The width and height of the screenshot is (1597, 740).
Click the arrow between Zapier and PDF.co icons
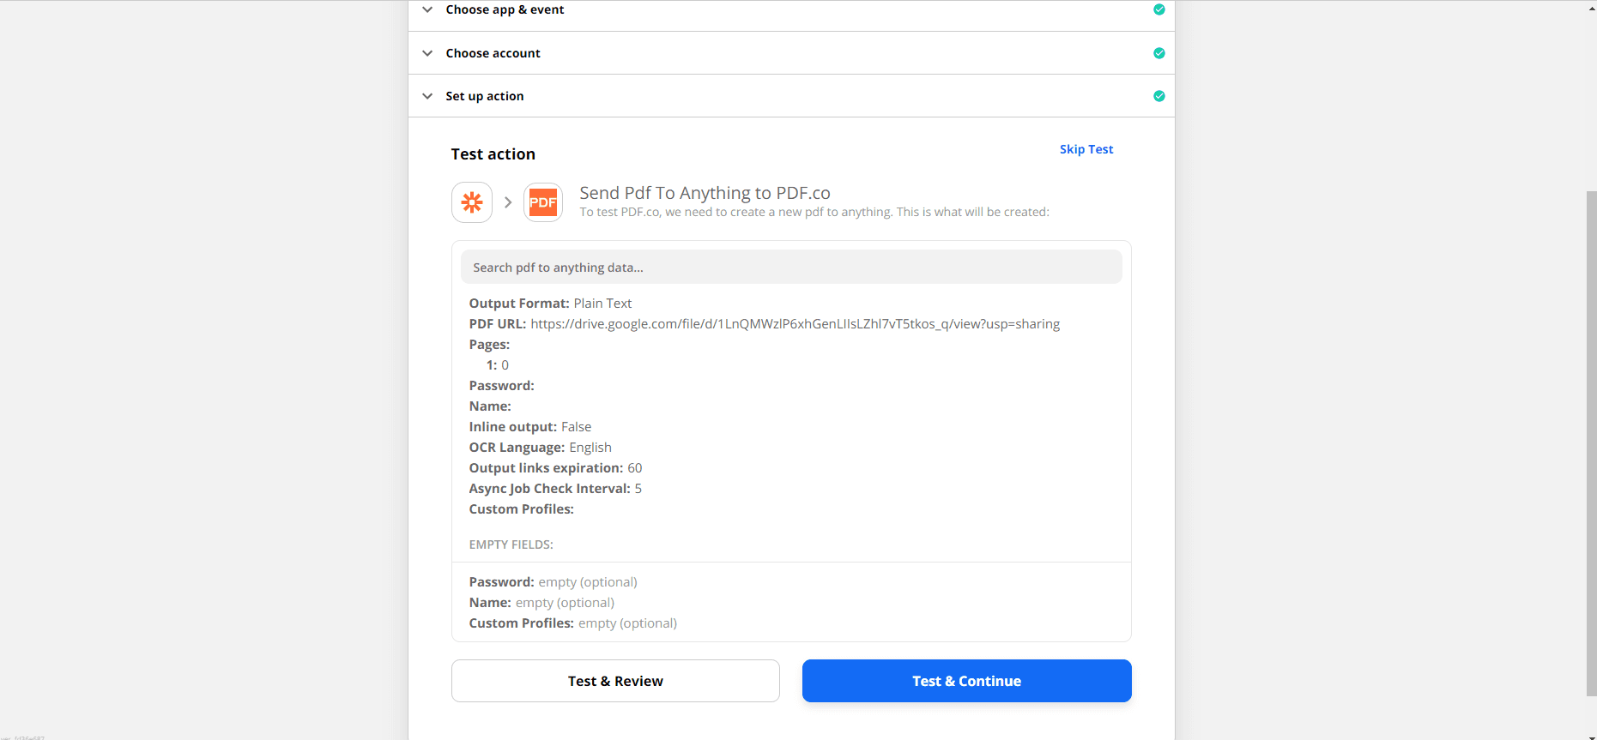508,202
